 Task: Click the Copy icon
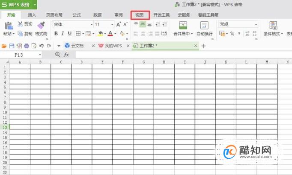[x=20, y=34]
